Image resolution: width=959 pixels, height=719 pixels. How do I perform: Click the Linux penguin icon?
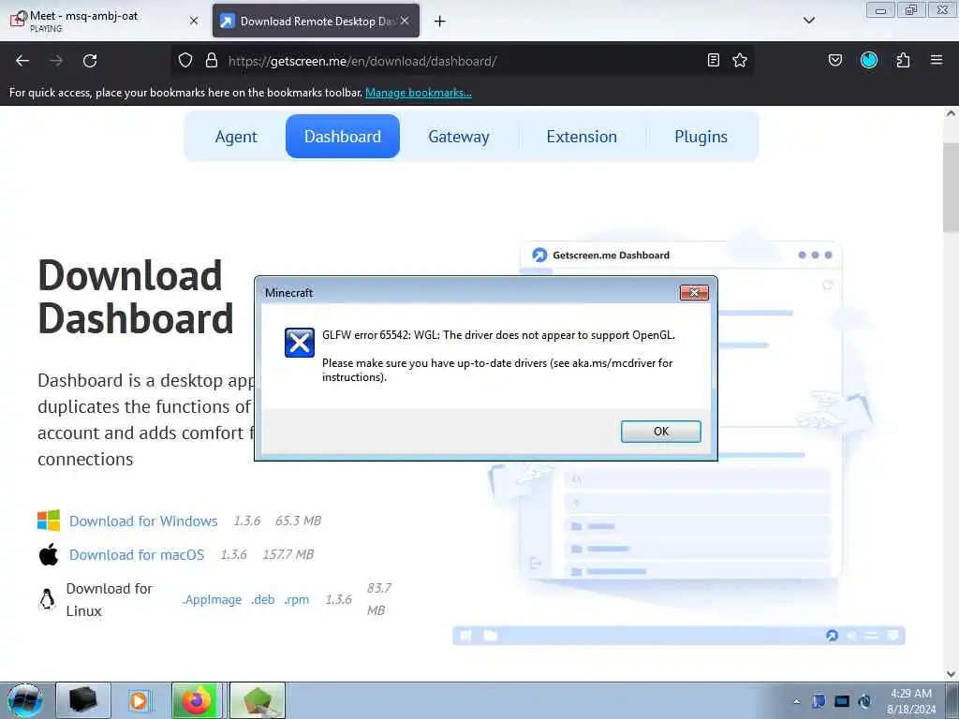[x=47, y=599]
